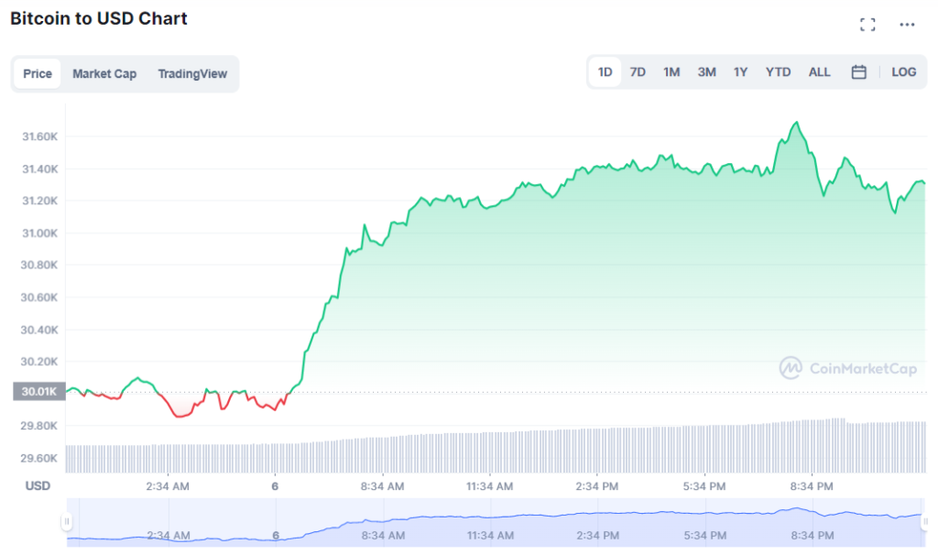The image size is (938, 555).
Task: Show year-to-date with YTD button
Action: pos(778,72)
